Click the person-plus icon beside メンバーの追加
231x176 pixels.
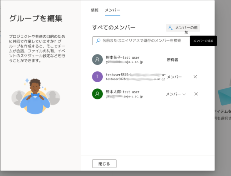(171, 28)
